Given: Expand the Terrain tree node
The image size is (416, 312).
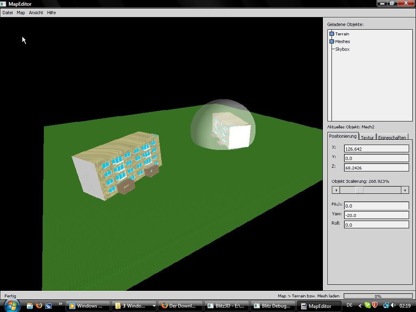Looking at the screenshot, I should (x=331, y=34).
